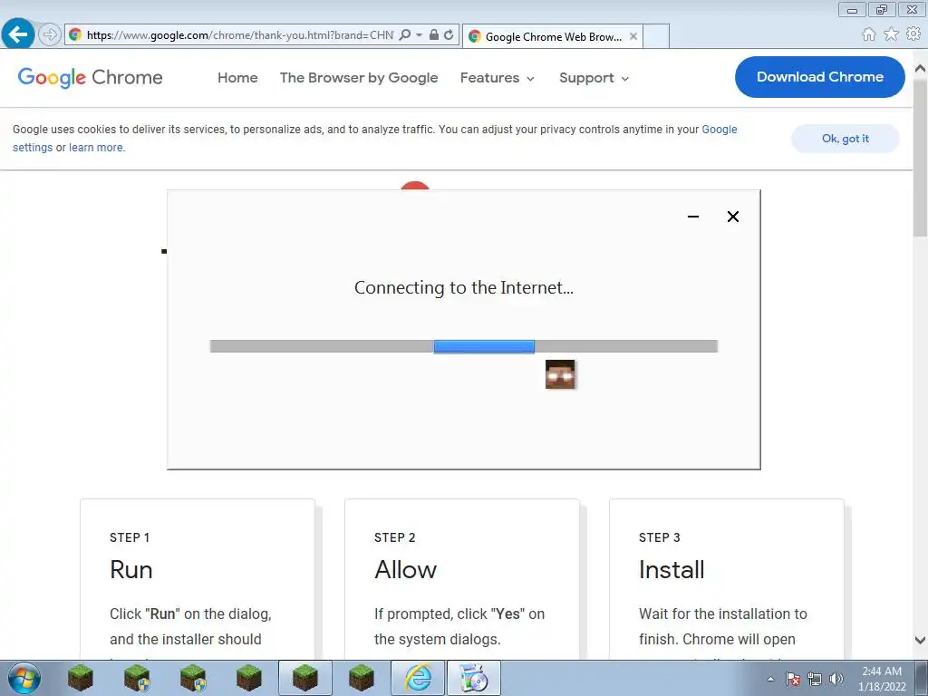Click the browser Back arrow button
The height and width of the screenshot is (696, 928).
(x=18, y=34)
